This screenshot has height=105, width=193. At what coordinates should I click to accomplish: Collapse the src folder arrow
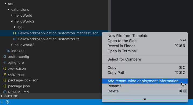[x=5, y=3]
